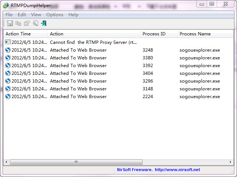Screen dimensions: 237x177
Task: Click the Properties toolbar icon
Action: click(x=27, y=24)
